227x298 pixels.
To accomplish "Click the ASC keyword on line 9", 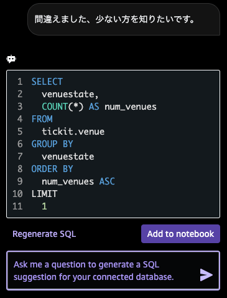I will pyautogui.click(x=107, y=181).
